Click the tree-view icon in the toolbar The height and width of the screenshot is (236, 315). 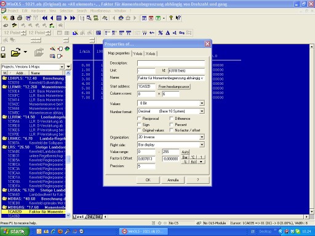pos(82,18)
